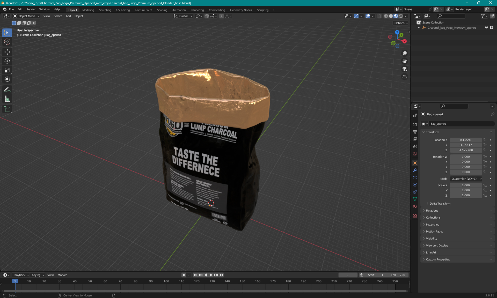Open the Render menu
This screenshot has height=298, width=497.
(x=31, y=9)
